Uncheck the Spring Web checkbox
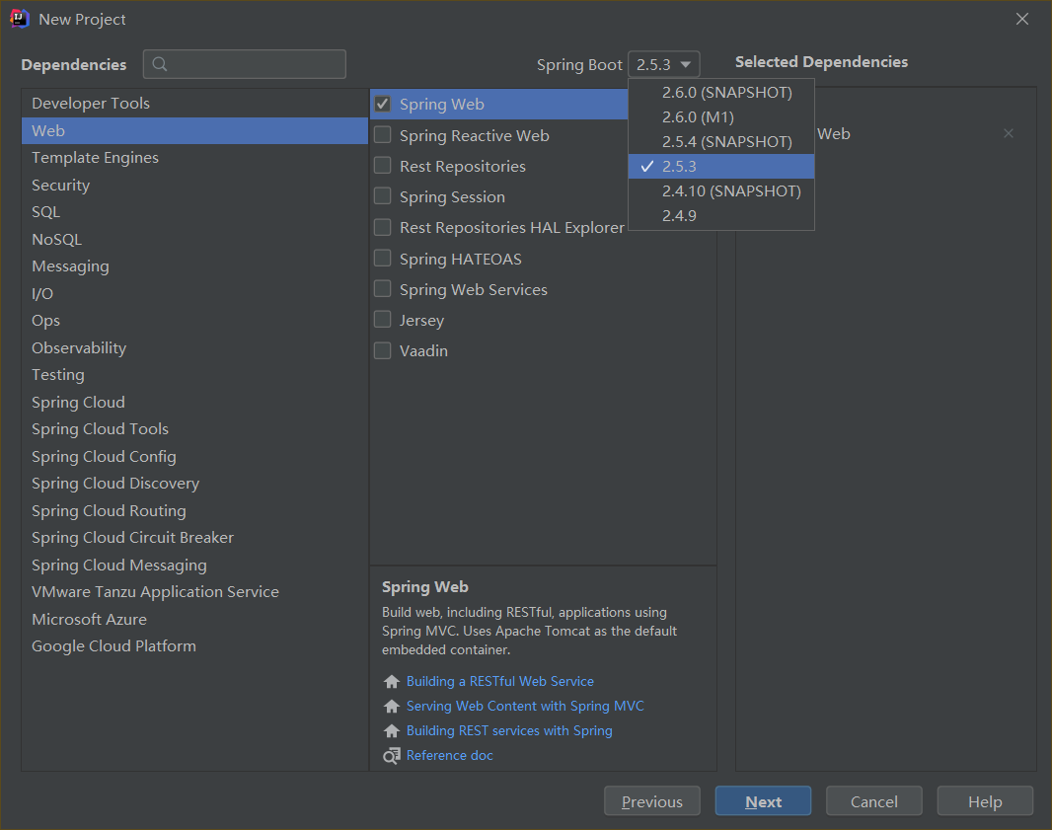The image size is (1052, 830). pyautogui.click(x=383, y=105)
